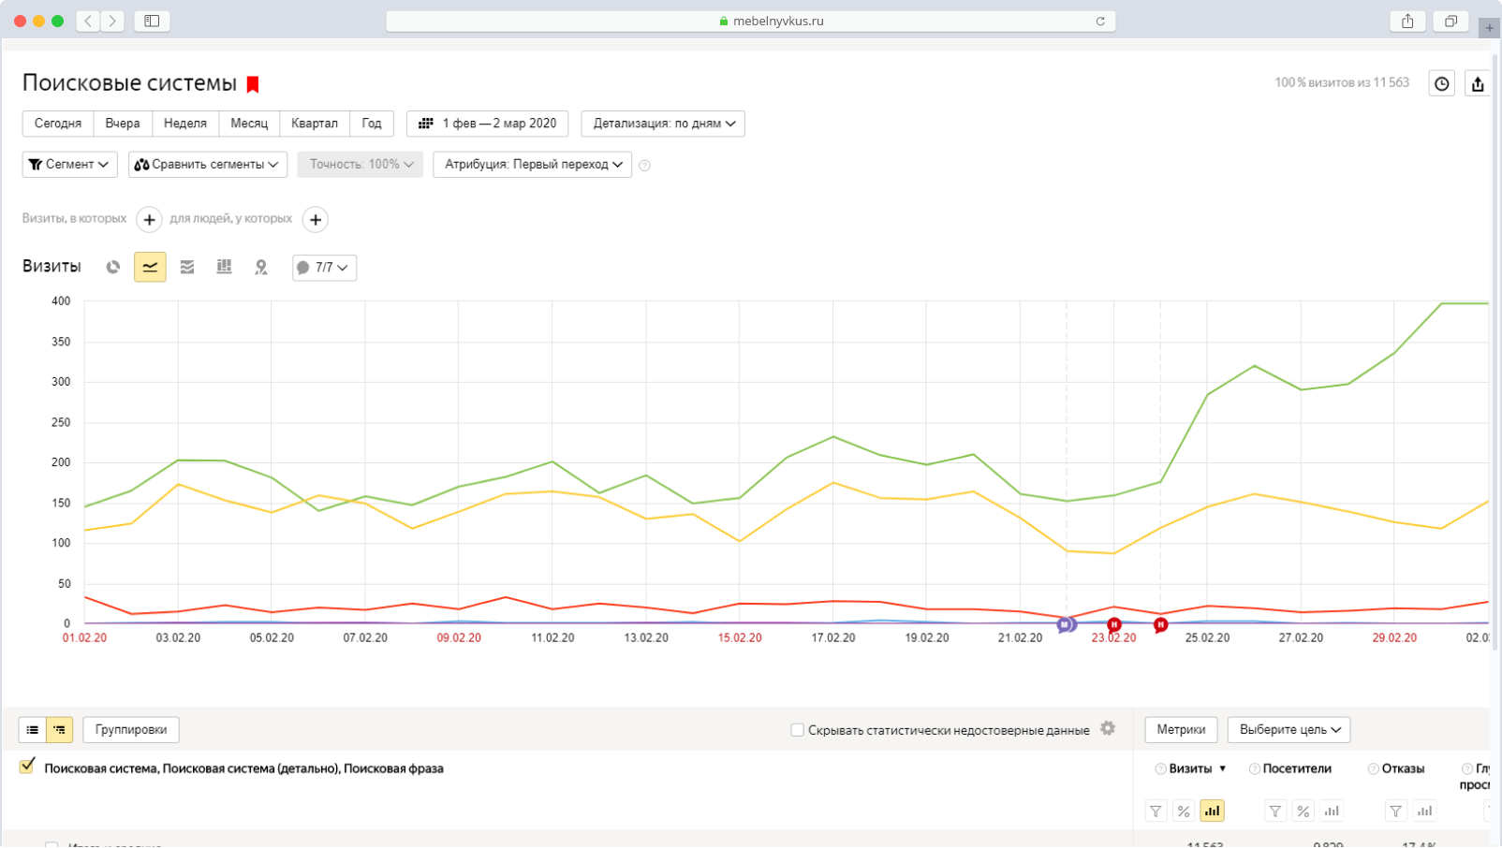Uncheck the Поисковая система grouping checkbox
This screenshot has height=848, width=1502.
27,767
